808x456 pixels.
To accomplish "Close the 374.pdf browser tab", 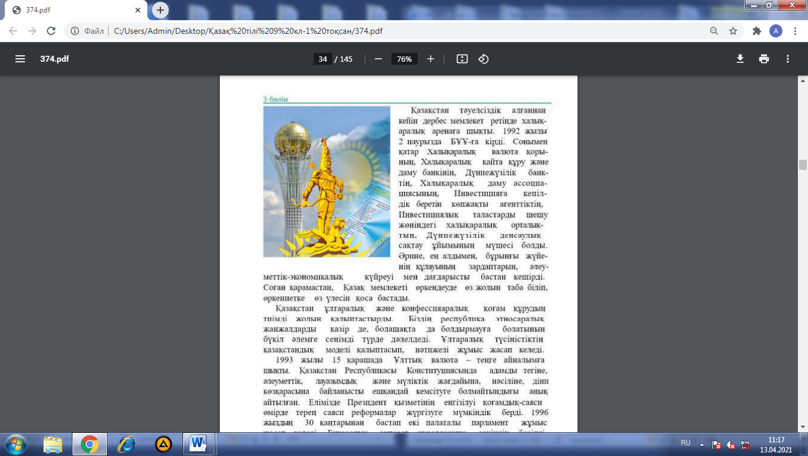I will tap(138, 11).
